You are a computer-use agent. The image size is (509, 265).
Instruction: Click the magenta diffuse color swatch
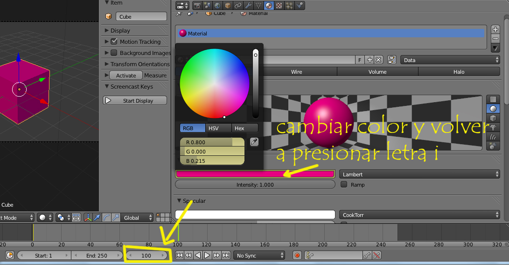point(255,174)
